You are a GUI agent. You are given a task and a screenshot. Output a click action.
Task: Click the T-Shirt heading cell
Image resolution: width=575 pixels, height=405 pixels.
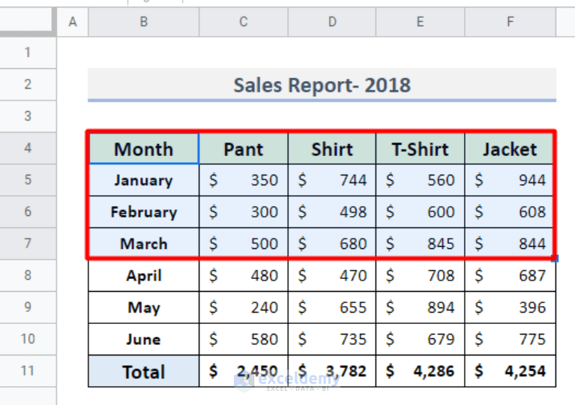point(421,148)
